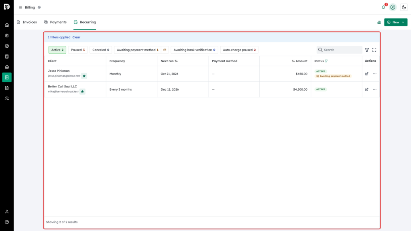This screenshot has height=231, width=411.
Task: Click the Dec 12, 2026 date cell
Action: (170, 89)
